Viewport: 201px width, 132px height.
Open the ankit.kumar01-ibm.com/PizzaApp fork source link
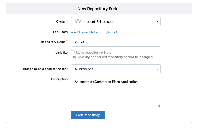tap(96, 32)
